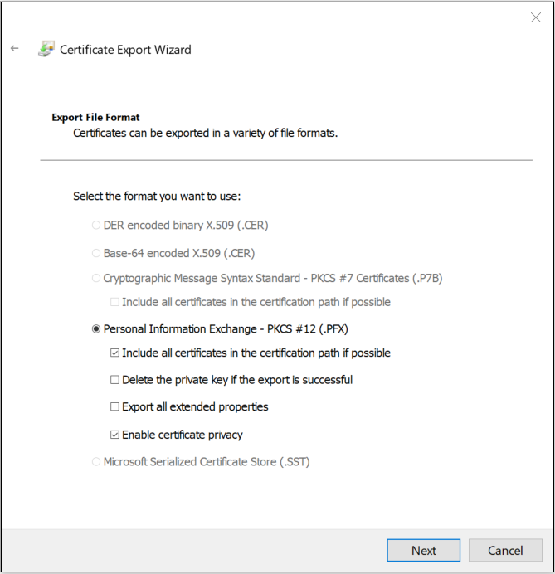This screenshot has width=555, height=574.
Task: Select DER encoded binary X.509 option
Action: (97, 225)
